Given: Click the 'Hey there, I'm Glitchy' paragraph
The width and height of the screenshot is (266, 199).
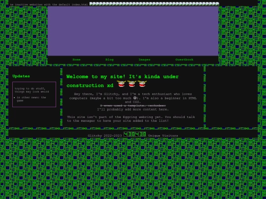Looking at the screenshot, I should click(x=133, y=98).
